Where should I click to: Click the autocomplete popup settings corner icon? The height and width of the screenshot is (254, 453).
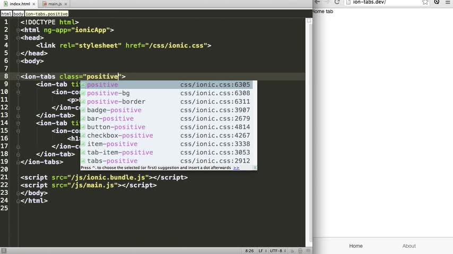255,168
